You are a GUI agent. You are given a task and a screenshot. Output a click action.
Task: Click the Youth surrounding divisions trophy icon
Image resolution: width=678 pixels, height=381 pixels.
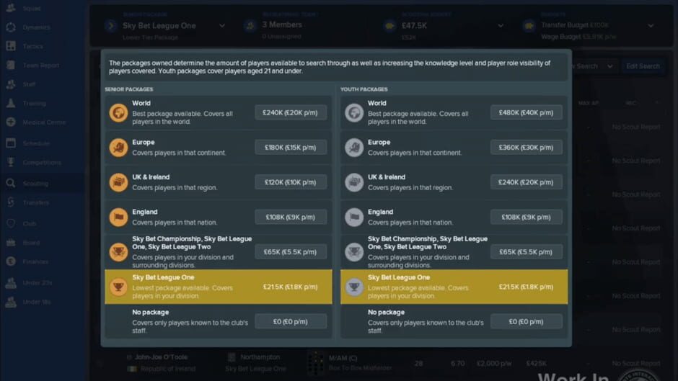[353, 252]
